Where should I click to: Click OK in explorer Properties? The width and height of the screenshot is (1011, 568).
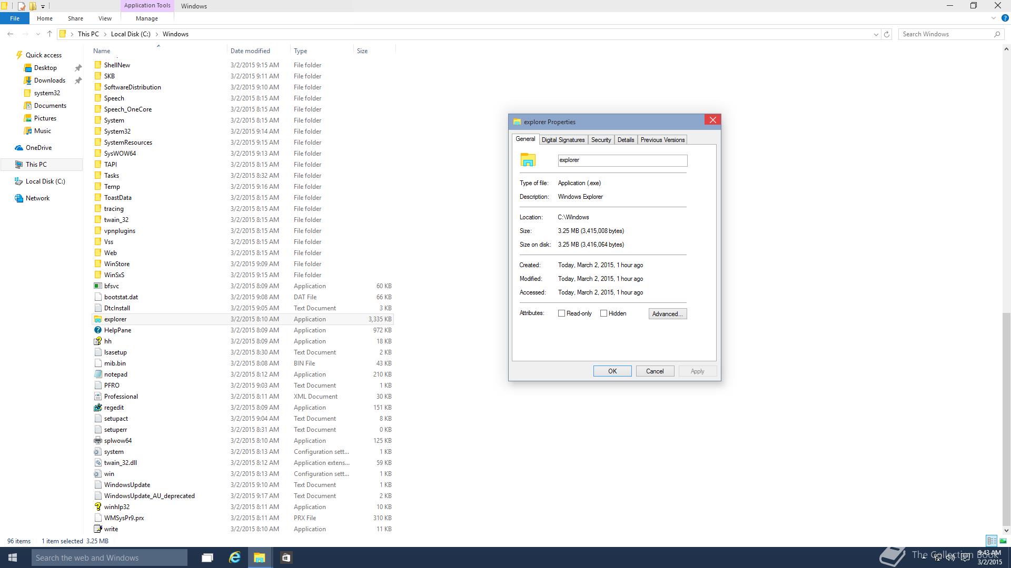point(612,371)
